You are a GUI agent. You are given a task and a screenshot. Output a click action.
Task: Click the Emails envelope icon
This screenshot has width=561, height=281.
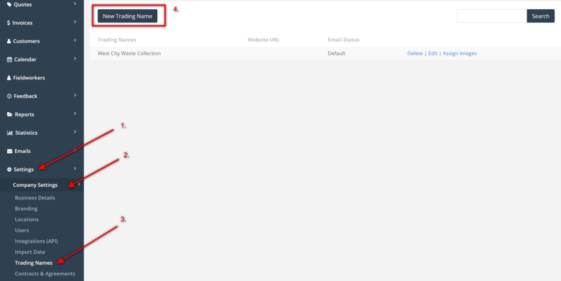10,151
